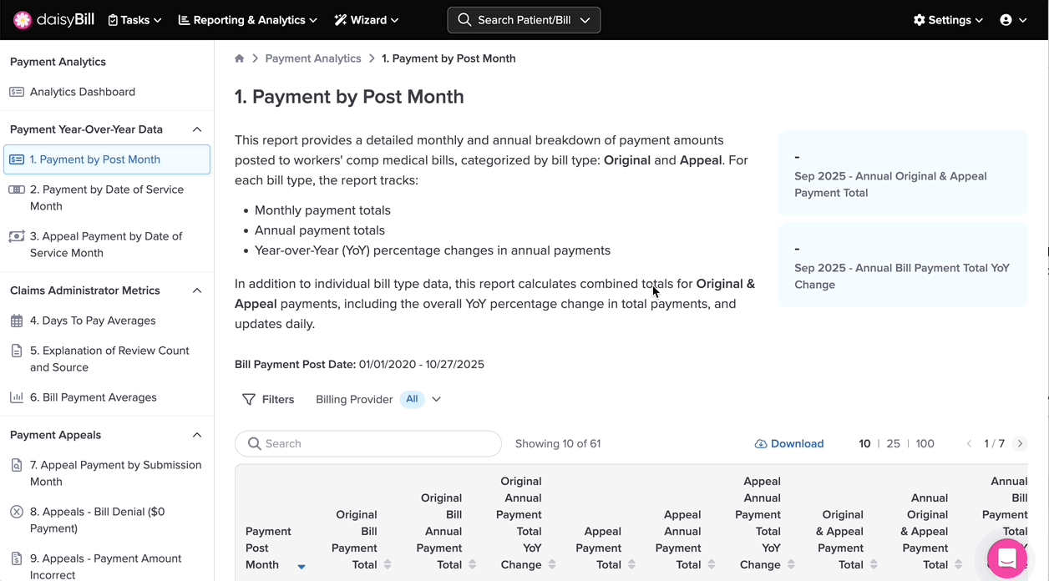Collapse Claims Administrator Metrics section
Image resolution: width=1049 pixels, height=581 pixels.
(x=197, y=290)
